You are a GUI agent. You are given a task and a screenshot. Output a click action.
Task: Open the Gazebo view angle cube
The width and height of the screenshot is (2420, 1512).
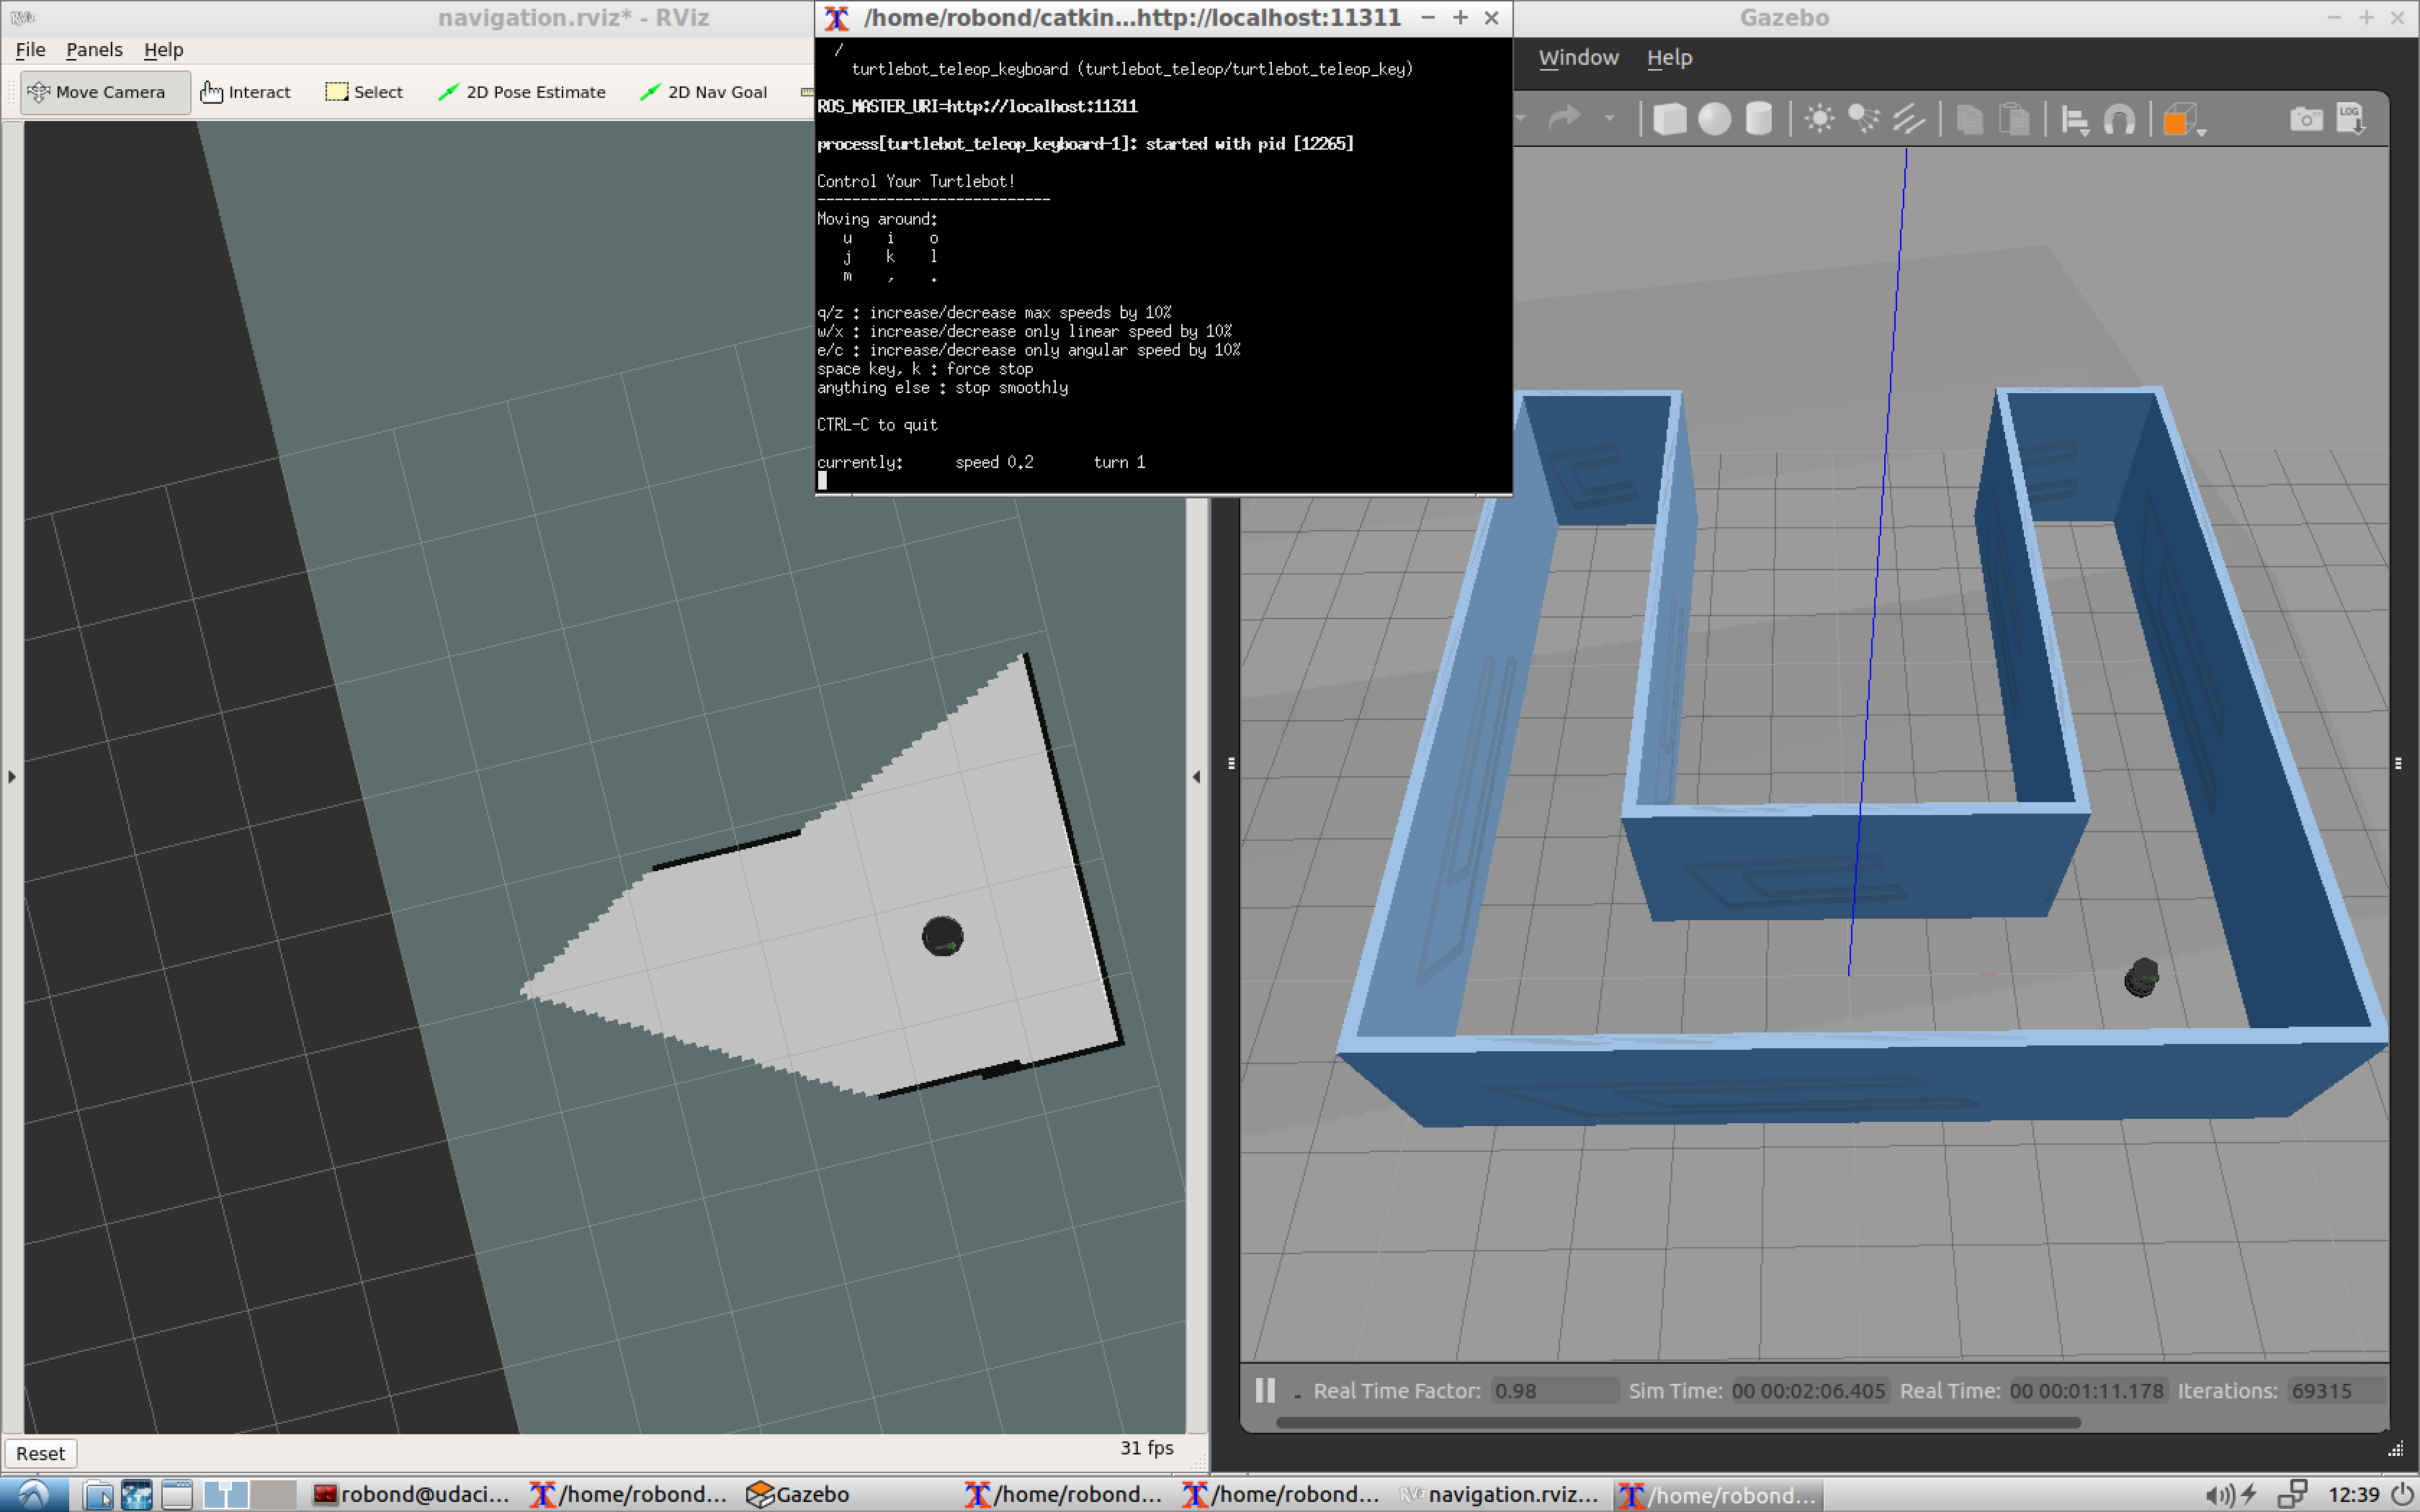[2179, 119]
